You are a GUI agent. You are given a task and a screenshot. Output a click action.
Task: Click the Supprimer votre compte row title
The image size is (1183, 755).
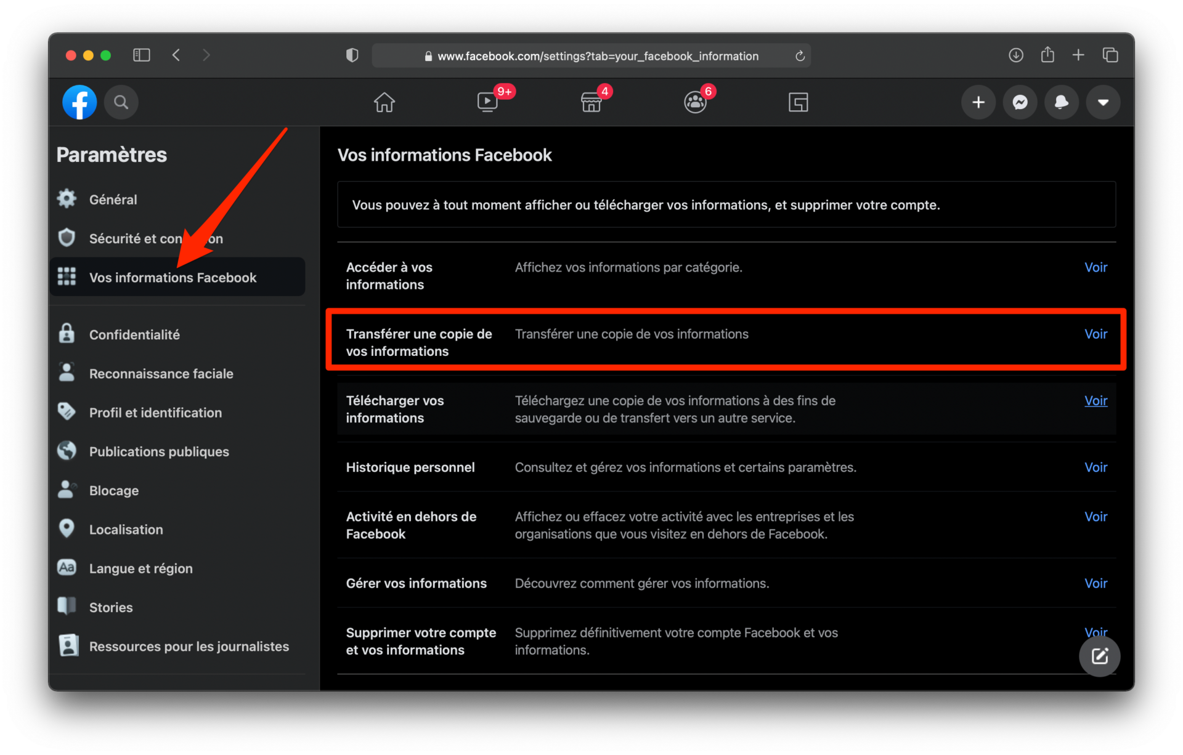[x=421, y=641]
